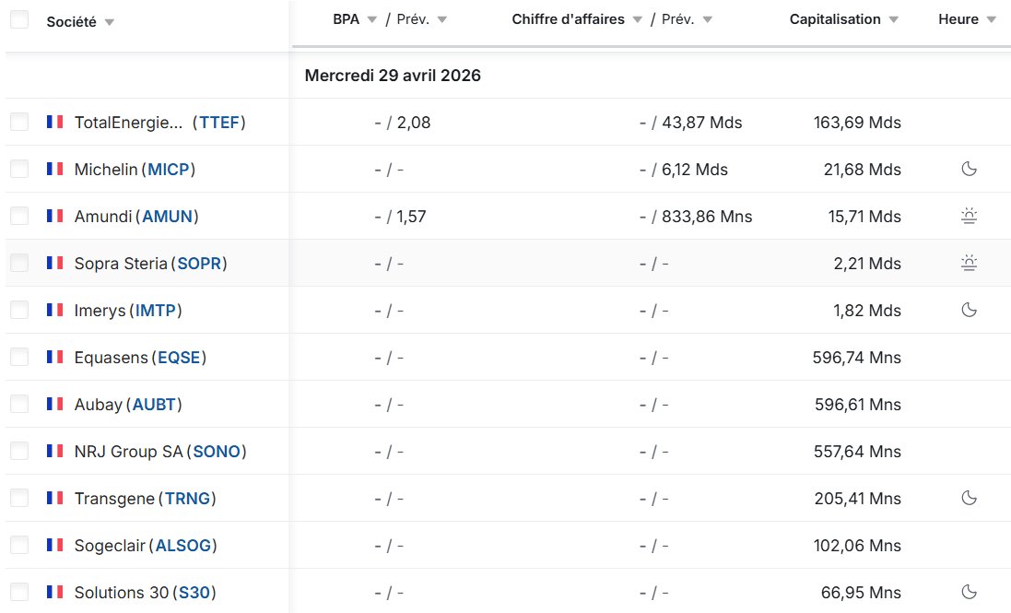The width and height of the screenshot is (1011, 613).
Task: Sort by Chiffre d'affaires Prév. arrow
Action: pos(707,20)
